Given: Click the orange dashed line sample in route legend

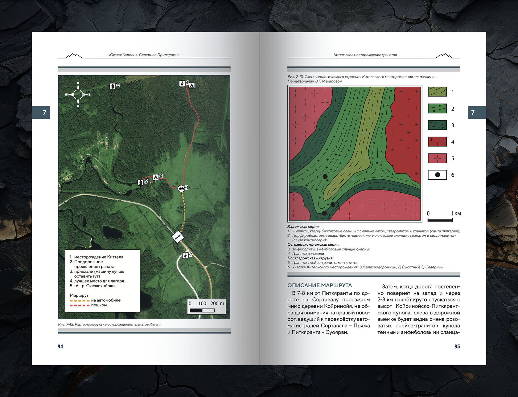Looking at the screenshot, I should pyautogui.click(x=80, y=301).
